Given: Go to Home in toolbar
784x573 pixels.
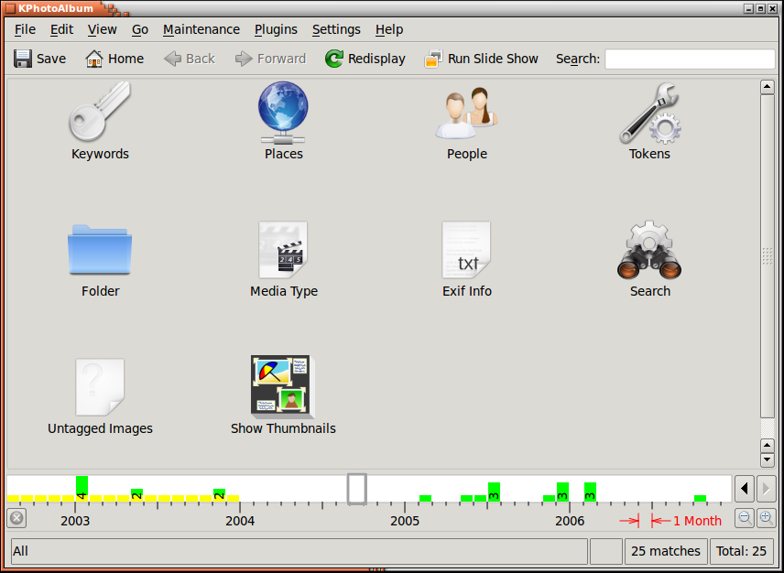Looking at the screenshot, I should click(x=114, y=59).
